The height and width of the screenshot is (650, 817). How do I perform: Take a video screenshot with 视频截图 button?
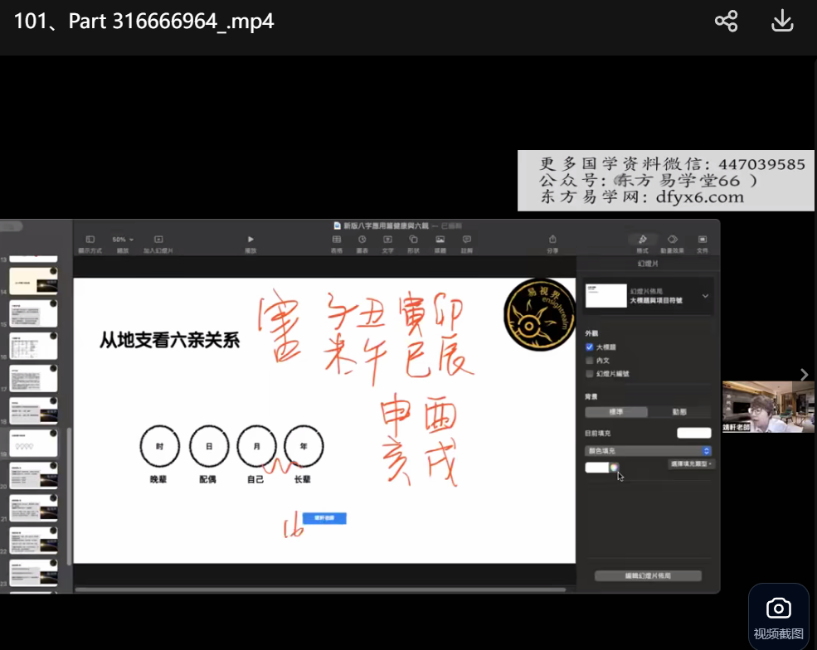tap(778, 617)
